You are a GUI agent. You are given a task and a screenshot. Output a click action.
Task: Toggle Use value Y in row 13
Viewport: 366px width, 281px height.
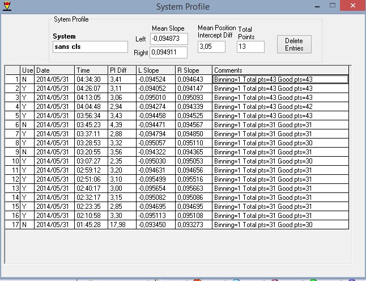(x=27, y=188)
